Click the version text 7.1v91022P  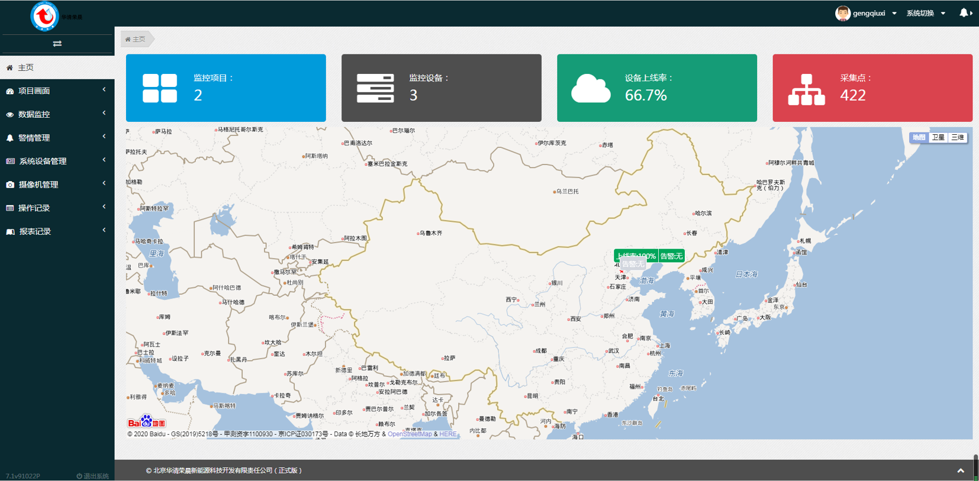[x=23, y=476]
